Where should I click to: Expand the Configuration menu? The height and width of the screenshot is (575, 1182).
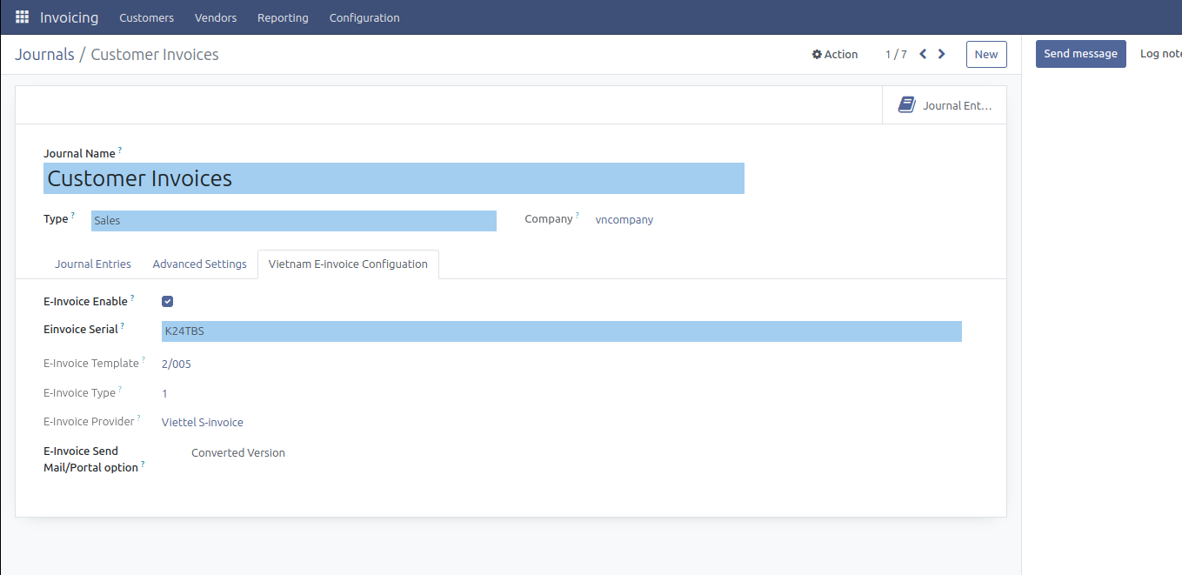(364, 17)
